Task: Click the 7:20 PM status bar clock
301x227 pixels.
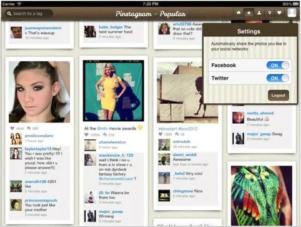Action: [x=150, y=4]
